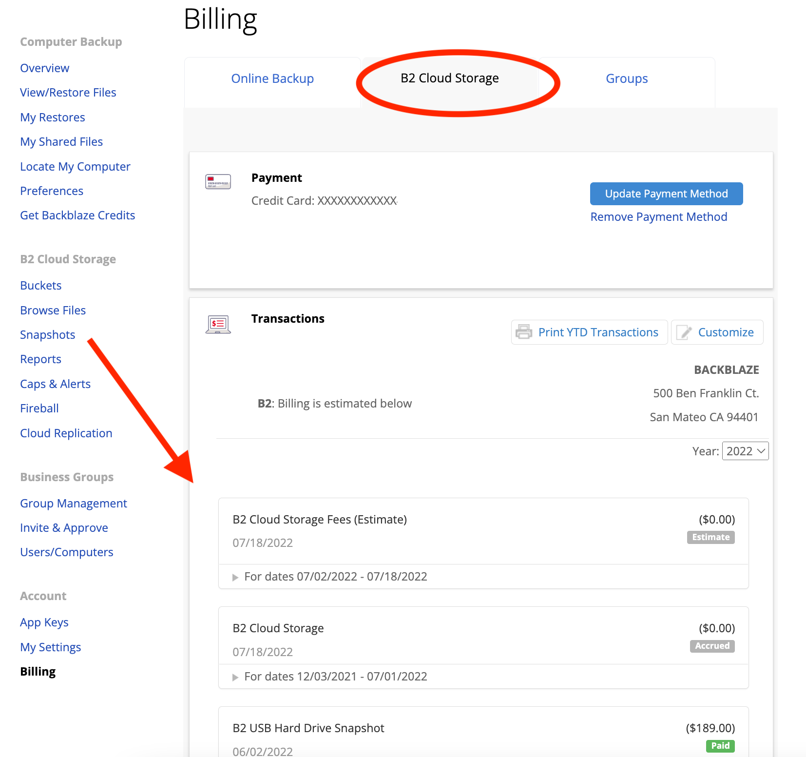The image size is (806, 757).
Task: Open Caps & Alerts settings
Action: (x=56, y=384)
